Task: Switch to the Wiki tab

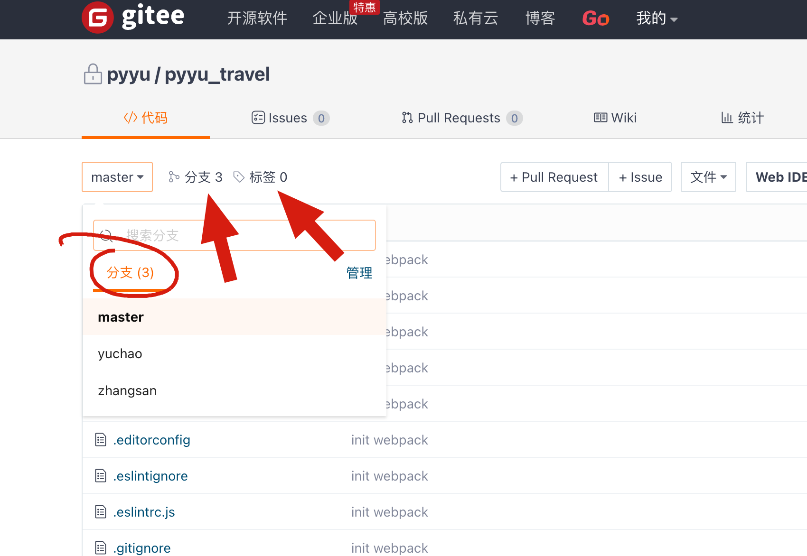Action: pyautogui.click(x=615, y=118)
